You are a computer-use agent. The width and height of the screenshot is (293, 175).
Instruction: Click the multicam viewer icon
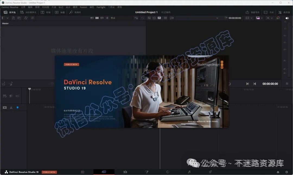(x=165, y=18)
